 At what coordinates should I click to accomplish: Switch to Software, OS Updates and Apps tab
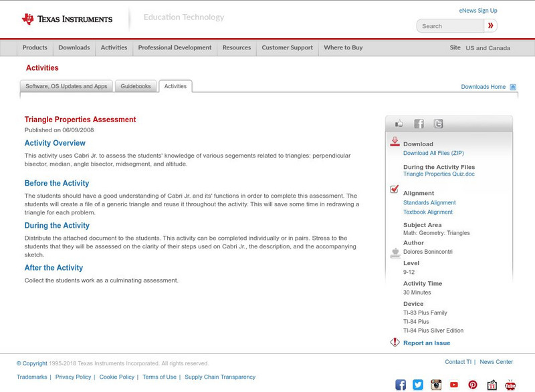66,86
